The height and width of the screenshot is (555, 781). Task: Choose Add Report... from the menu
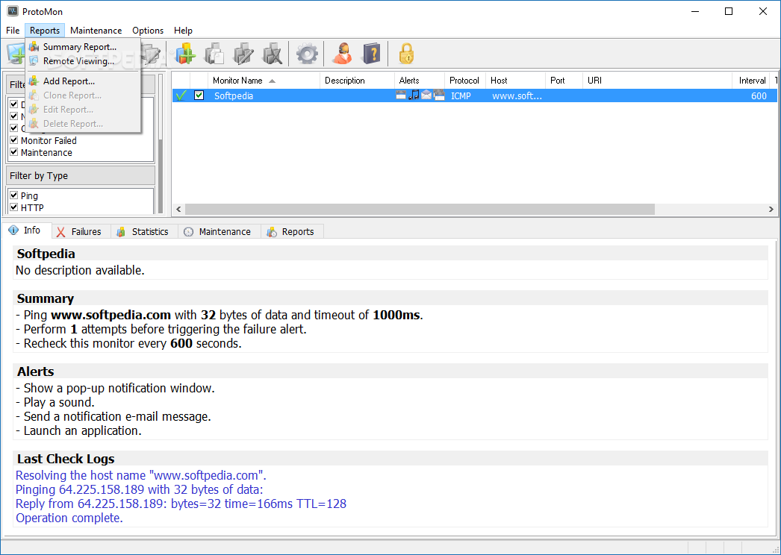pos(83,81)
